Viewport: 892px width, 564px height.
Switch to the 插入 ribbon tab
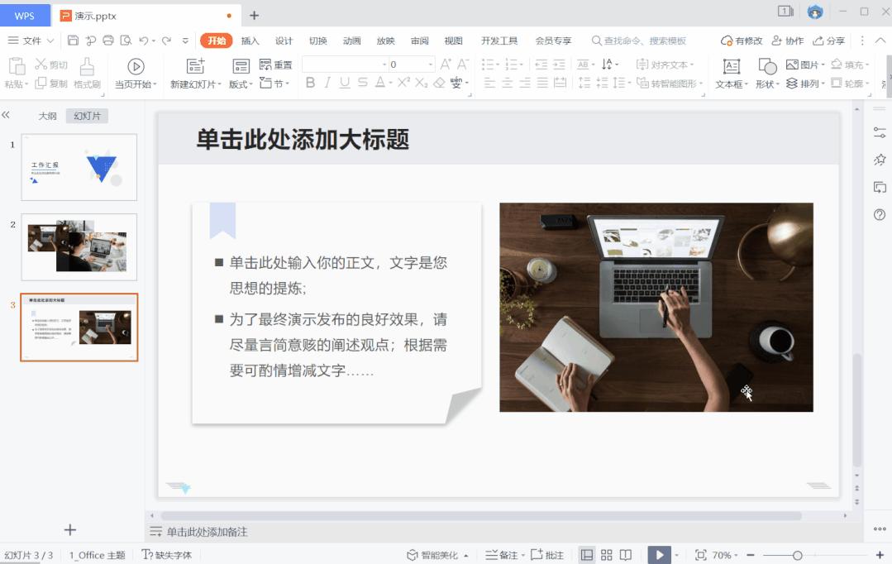[x=250, y=40]
